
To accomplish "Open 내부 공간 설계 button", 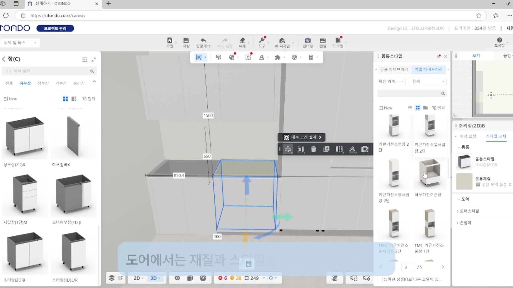I will 302,137.
